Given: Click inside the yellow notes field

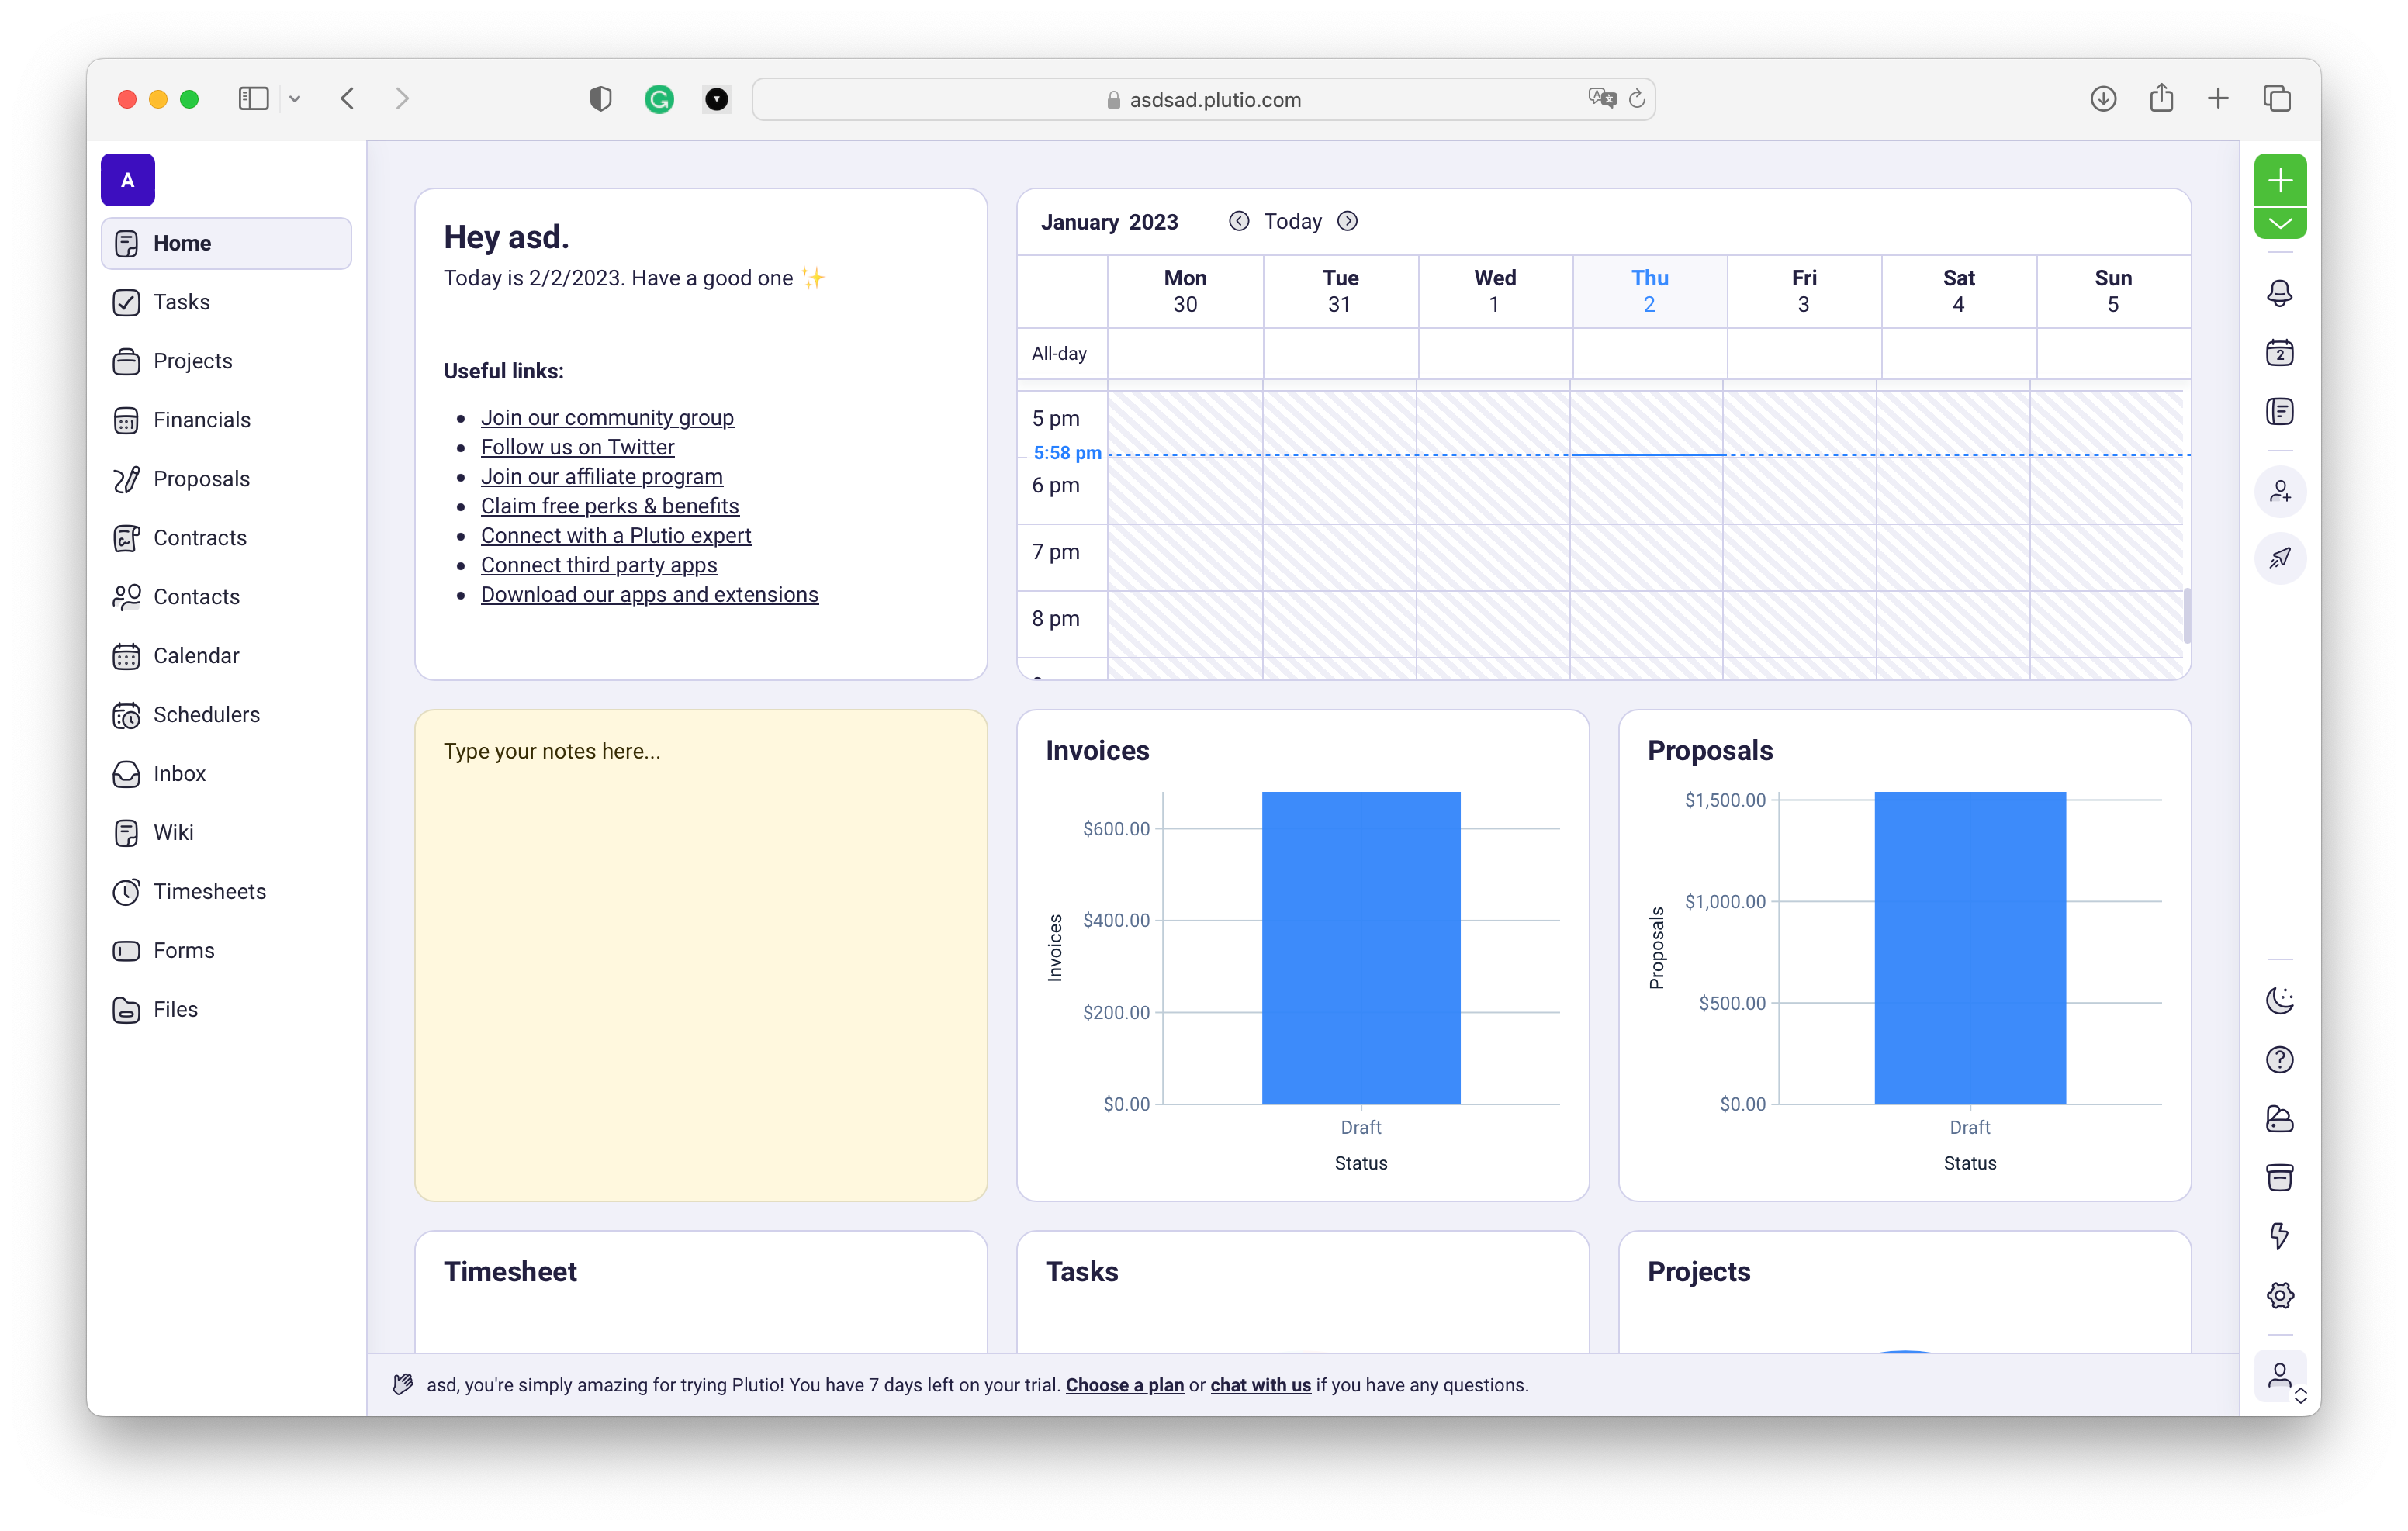Looking at the screenshot, I should tap(700, 950).
